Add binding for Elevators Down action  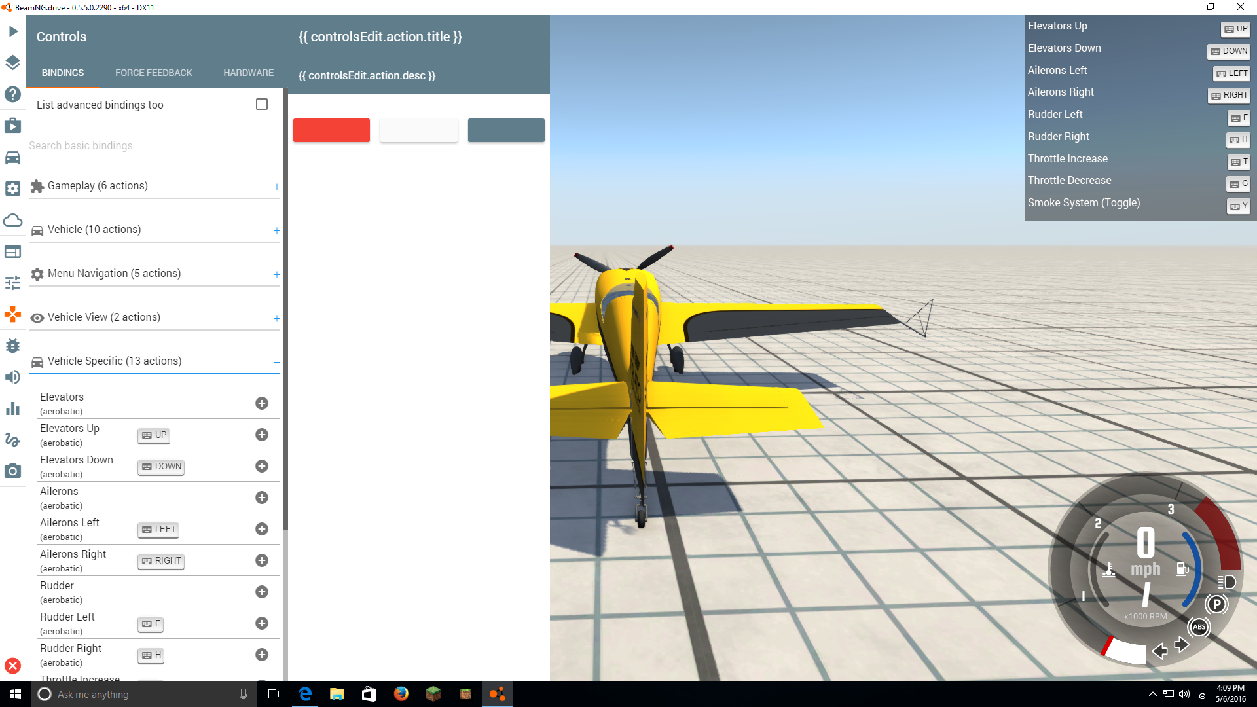(x=262, y=466)
